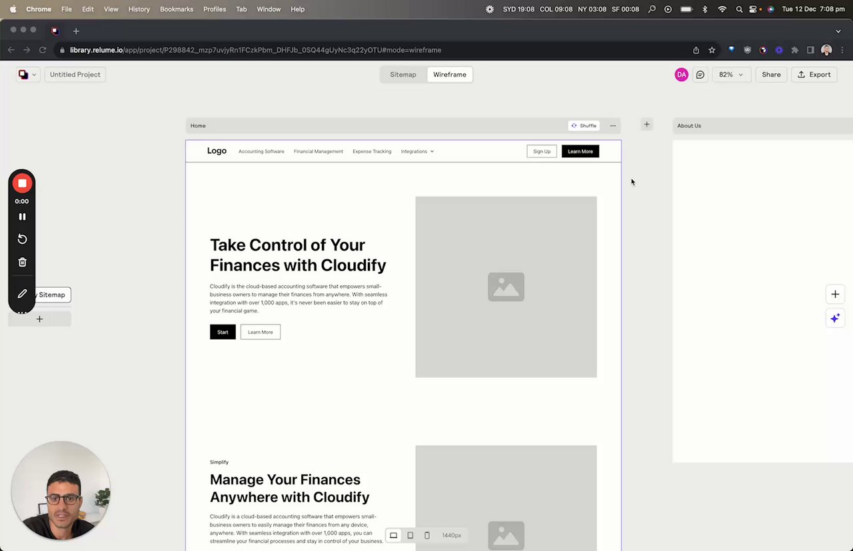The width and height of the screenshot is (853, 551).
Task: Click the Export button
Action: click(814, 75)
